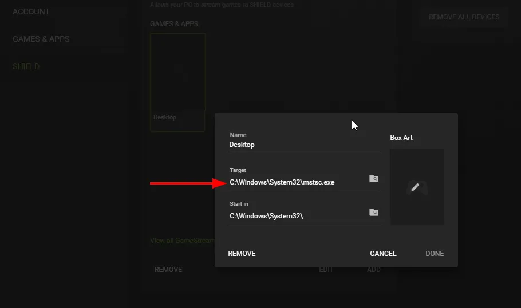Edit the Name field containing Desktop
Image resolution: width=521 pixels, height=308 pixels.
click(305, 145)
